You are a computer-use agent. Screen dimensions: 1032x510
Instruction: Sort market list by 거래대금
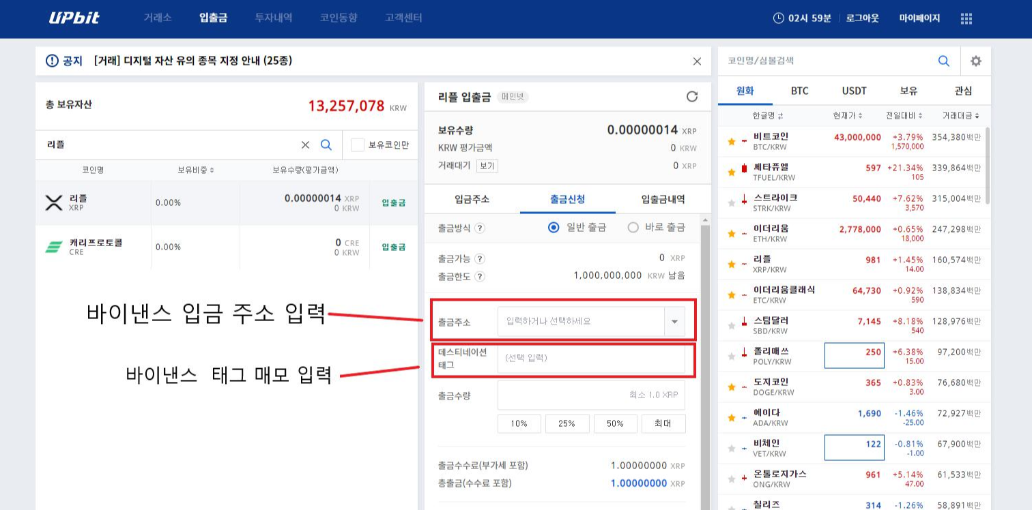pos(961,116)
